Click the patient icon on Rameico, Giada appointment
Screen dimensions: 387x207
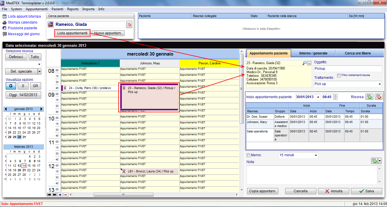pos(124,88)
